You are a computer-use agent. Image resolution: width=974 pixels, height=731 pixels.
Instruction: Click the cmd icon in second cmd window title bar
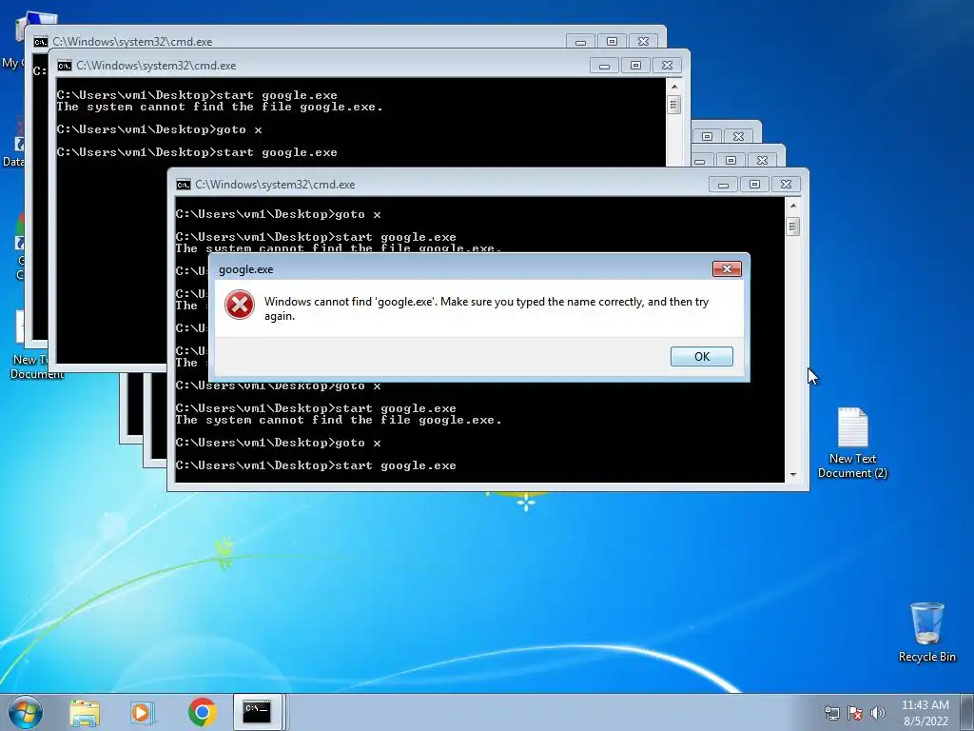point(64,66)
